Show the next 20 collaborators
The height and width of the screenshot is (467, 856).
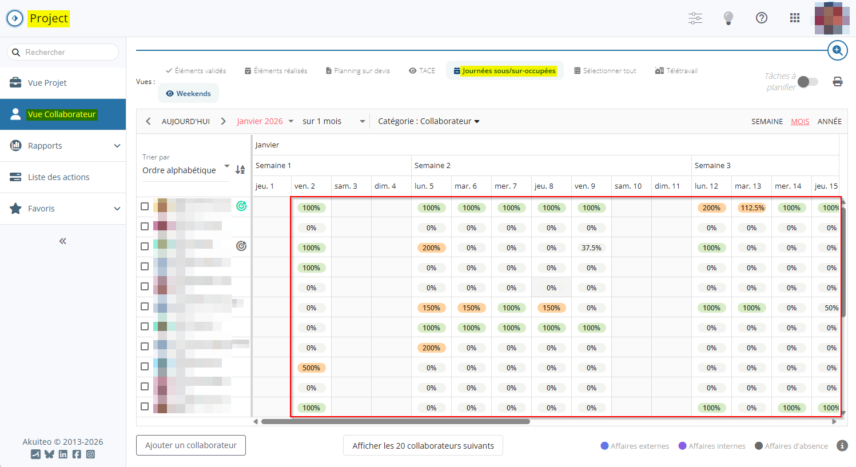(x=423, y=446)
